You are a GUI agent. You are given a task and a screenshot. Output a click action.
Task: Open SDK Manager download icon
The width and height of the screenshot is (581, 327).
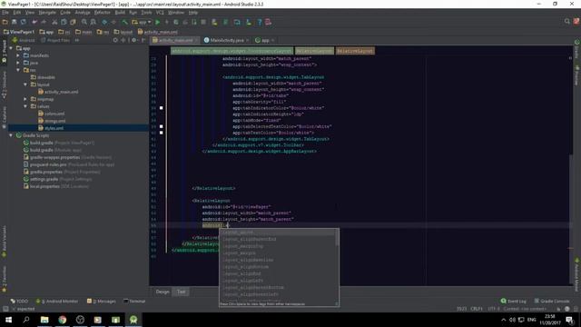[x=249, y=22]
